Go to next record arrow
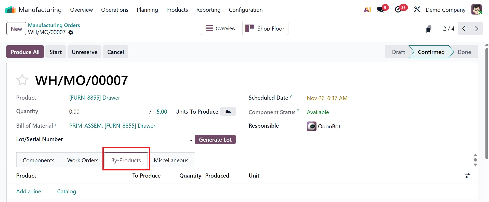Screen dimensions: 489x202 click(x=477, y=29)
